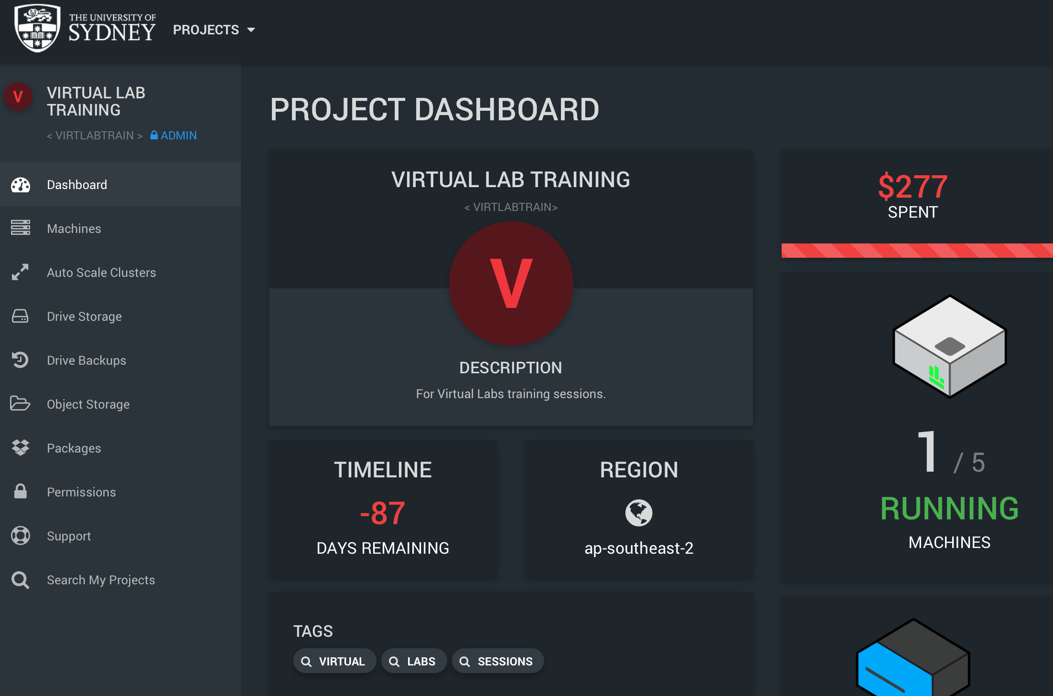The width and height of the screenshot is (1053, 696).
Task: Click the red V project avatar in sidebar
Action: (x=18, y=96)
